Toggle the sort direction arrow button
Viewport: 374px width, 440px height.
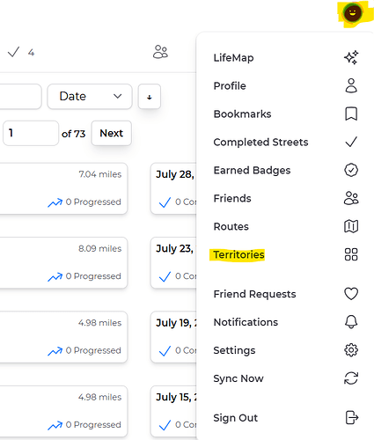coord(150,97)
